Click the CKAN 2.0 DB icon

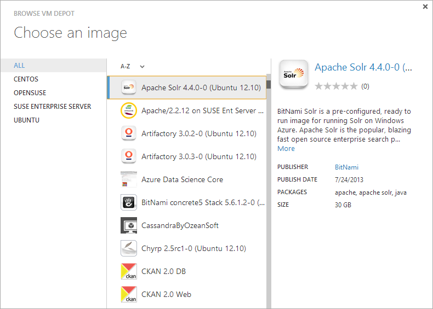tap(129, 271)
